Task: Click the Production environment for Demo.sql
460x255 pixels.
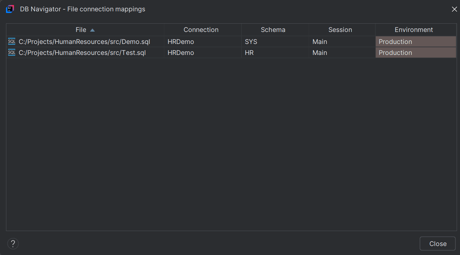Action: pos(395,42)
